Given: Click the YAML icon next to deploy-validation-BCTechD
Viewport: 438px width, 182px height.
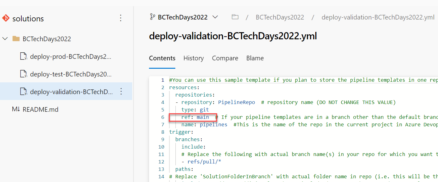Looking at the screenshot, I should pyautogui.click(x=24, y=91).
